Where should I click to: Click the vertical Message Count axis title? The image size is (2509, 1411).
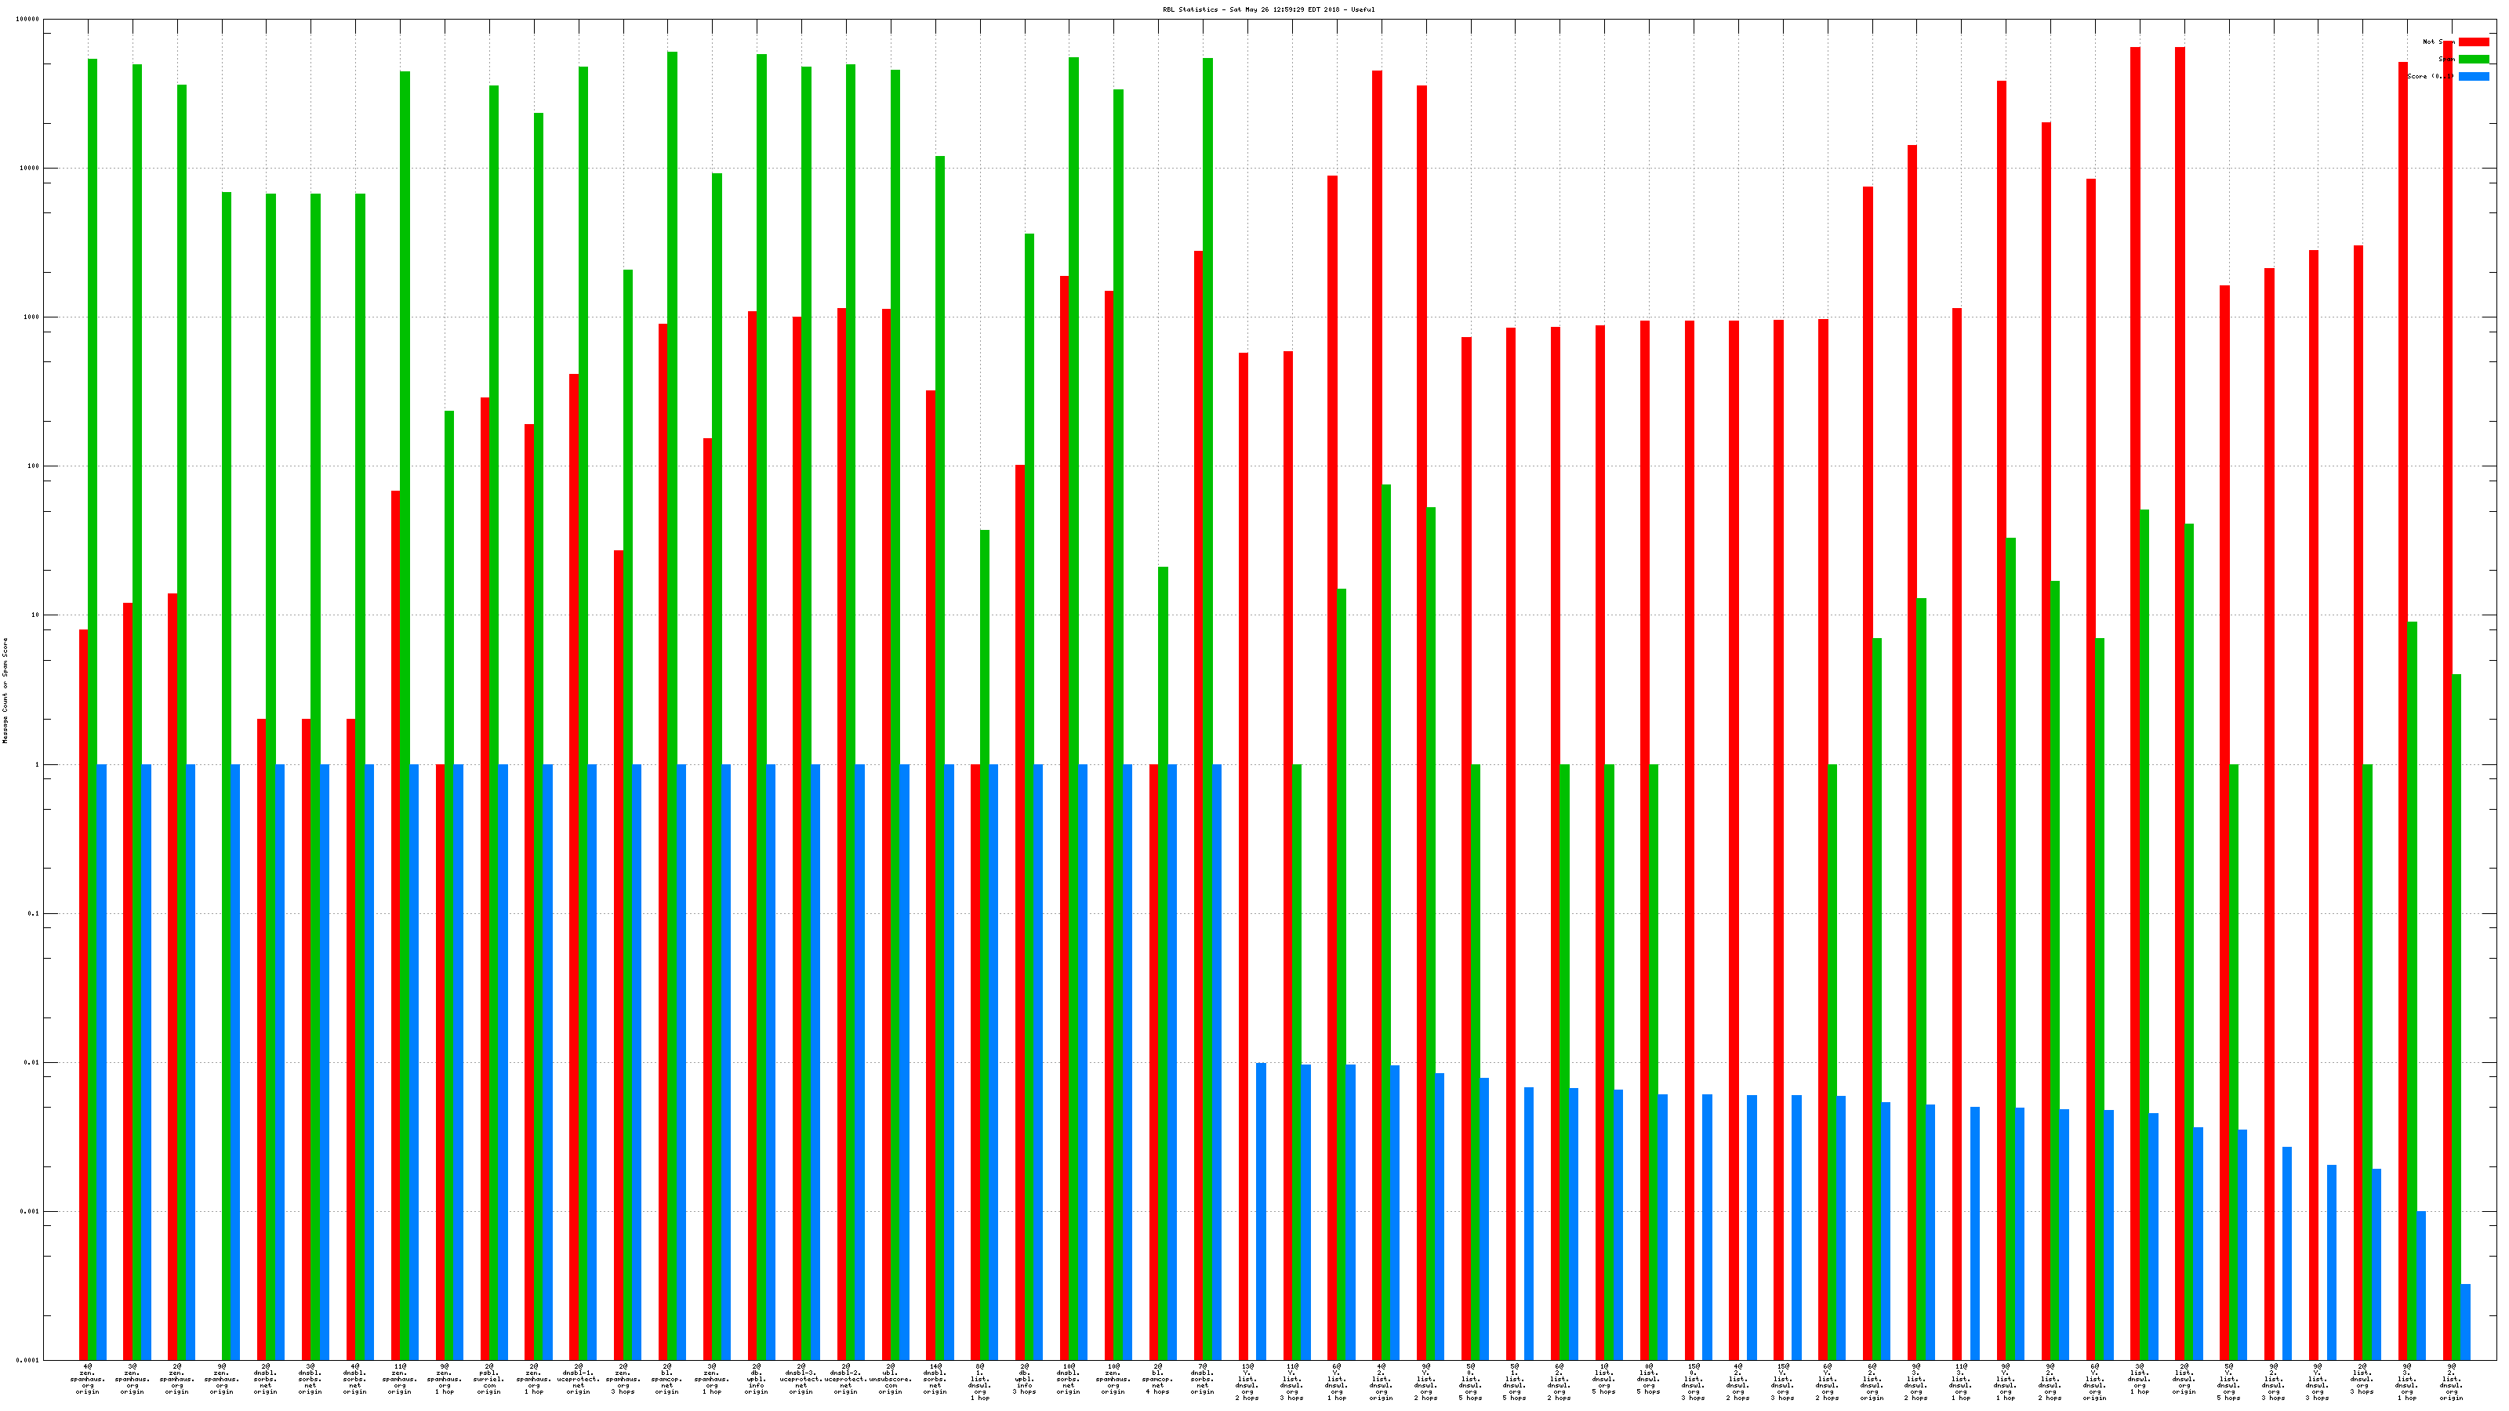(5, 691)
